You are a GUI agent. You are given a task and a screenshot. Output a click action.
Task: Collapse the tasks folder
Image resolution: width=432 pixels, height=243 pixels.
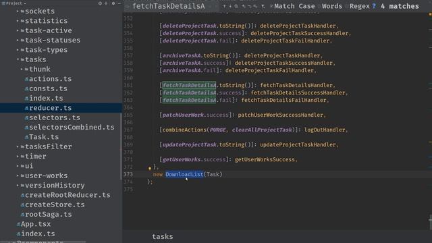[18, 59]
